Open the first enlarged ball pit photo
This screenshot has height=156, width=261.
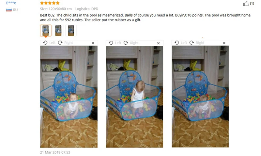[x=69, y=97]
